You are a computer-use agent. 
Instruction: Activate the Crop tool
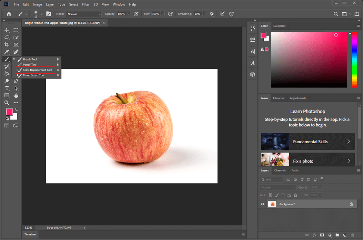tap(6, 45)
